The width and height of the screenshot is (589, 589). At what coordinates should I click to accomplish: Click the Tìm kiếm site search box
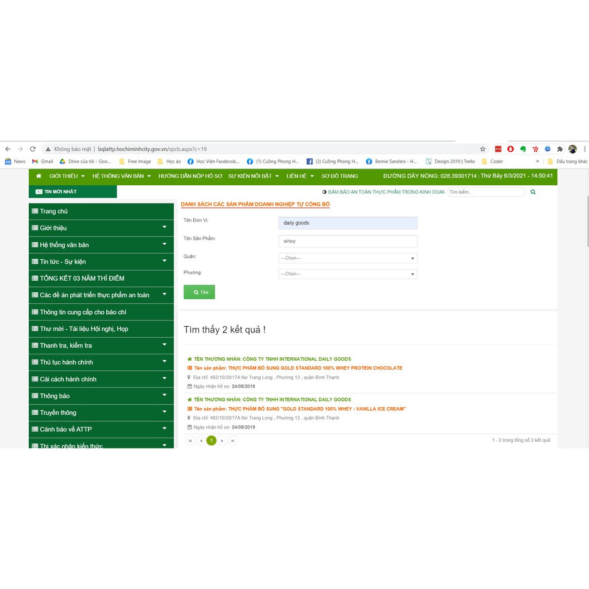click(487, 192)
